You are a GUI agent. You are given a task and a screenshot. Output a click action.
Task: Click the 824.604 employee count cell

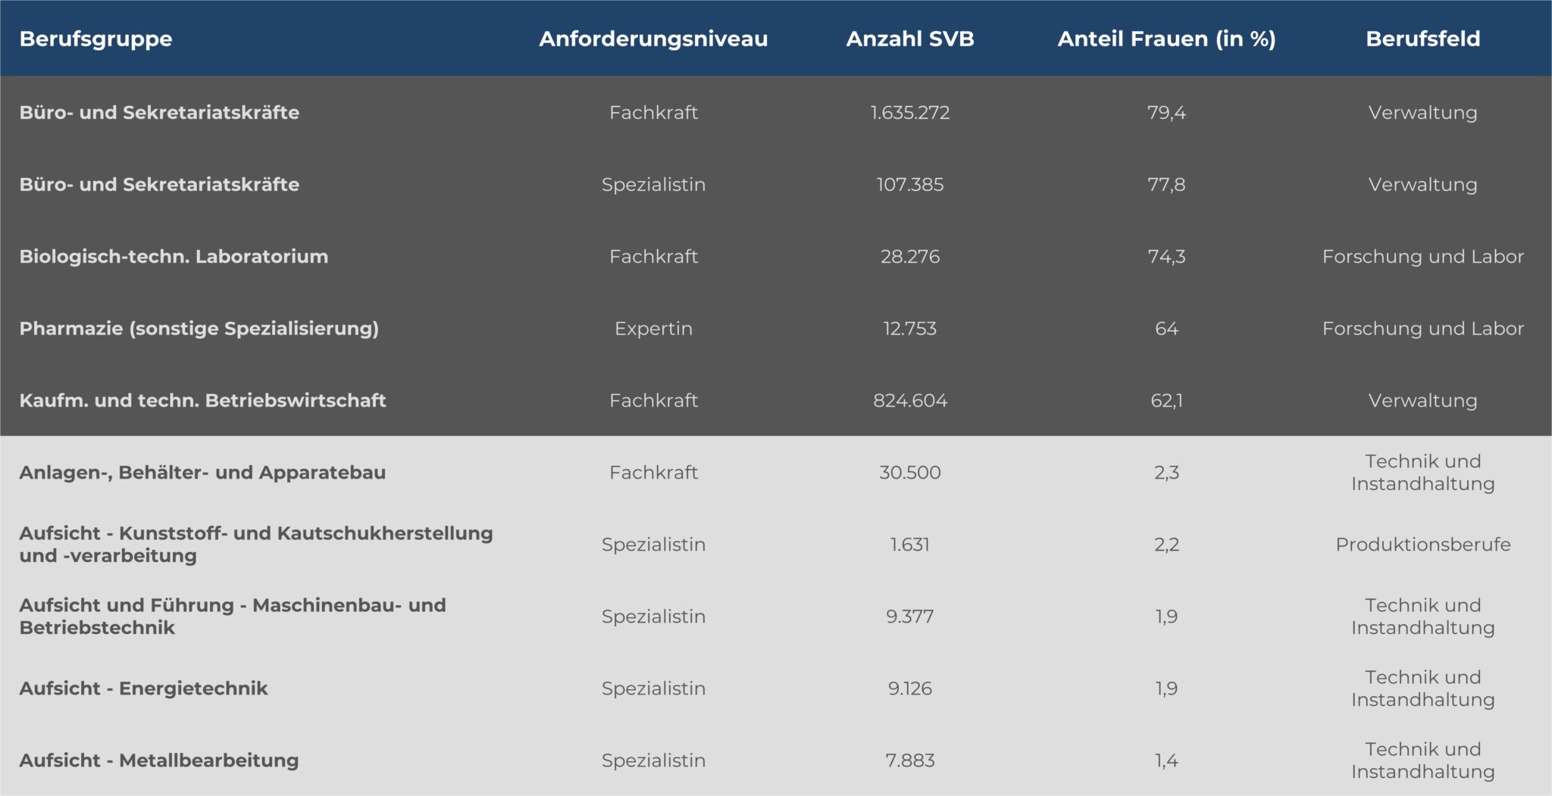909,401
